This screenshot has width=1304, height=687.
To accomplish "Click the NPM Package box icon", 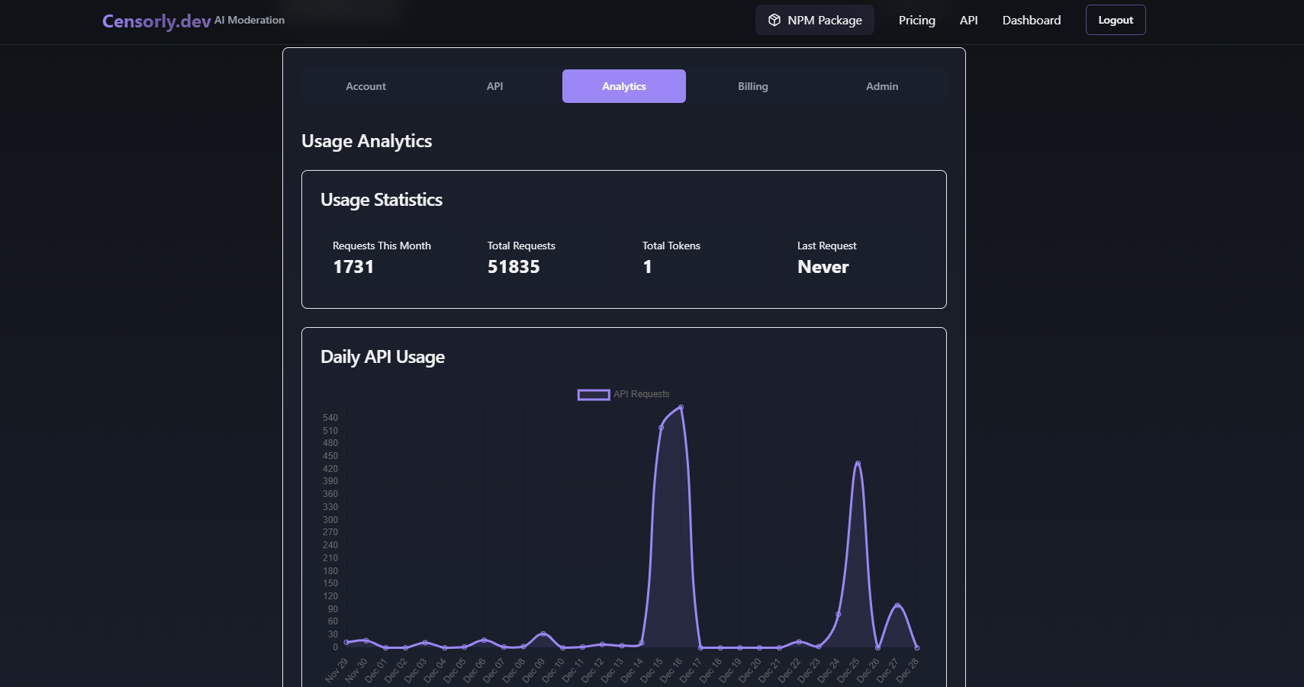I will tap(774, 20).
